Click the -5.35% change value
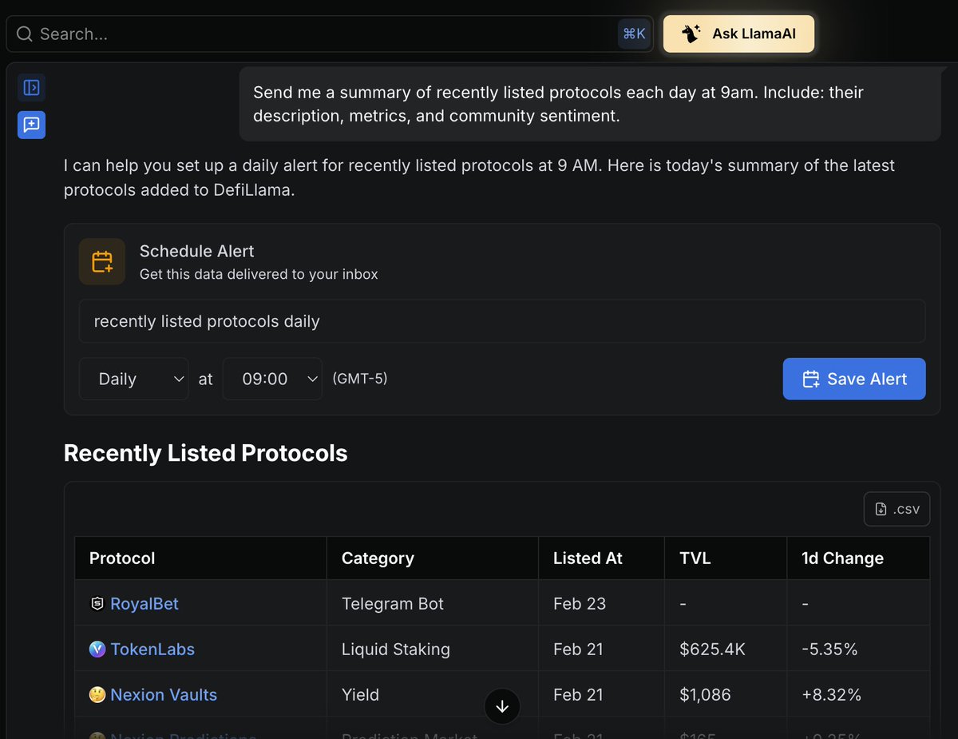 (x=829, y=649)
